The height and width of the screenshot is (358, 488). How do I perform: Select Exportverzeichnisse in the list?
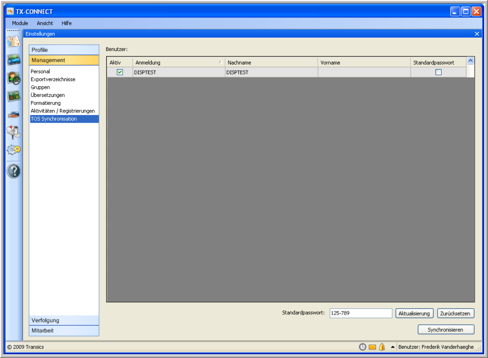(x=64, y=79)
